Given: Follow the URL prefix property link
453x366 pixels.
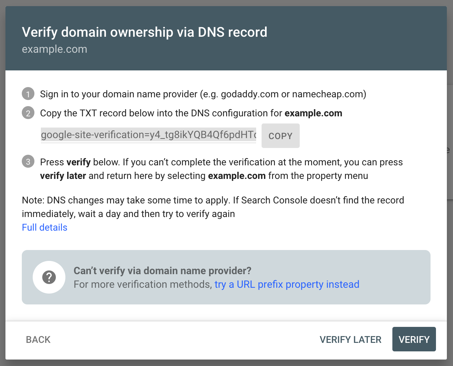Looking at the screenshot, I should (x=287, y=284).
